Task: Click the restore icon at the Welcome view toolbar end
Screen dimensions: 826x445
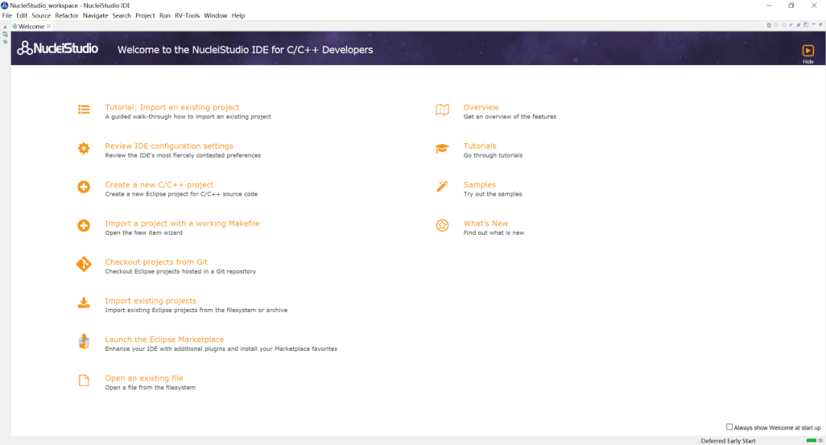Action: [820, 24]
